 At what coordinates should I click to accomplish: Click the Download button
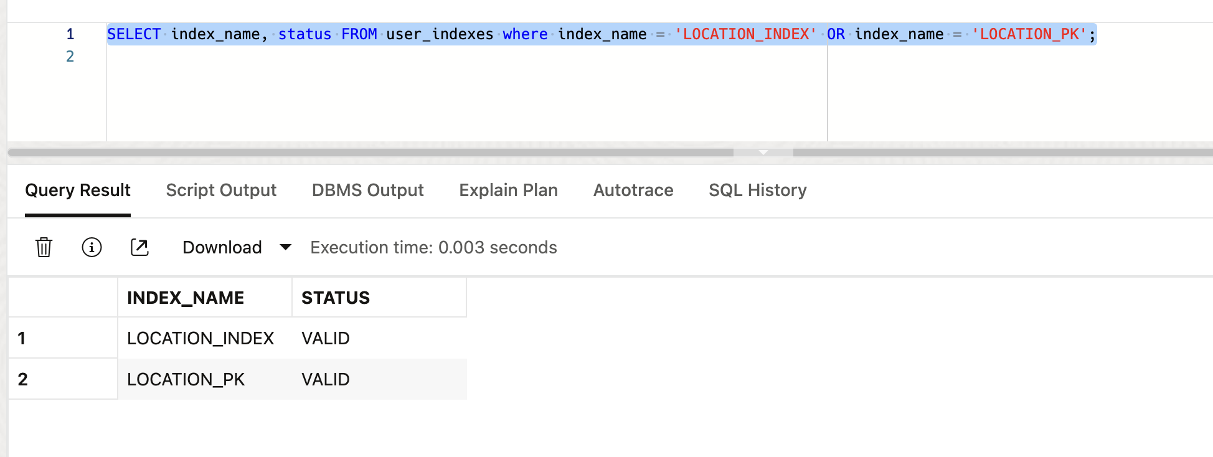pyautogui.click(x=222, y=247)
